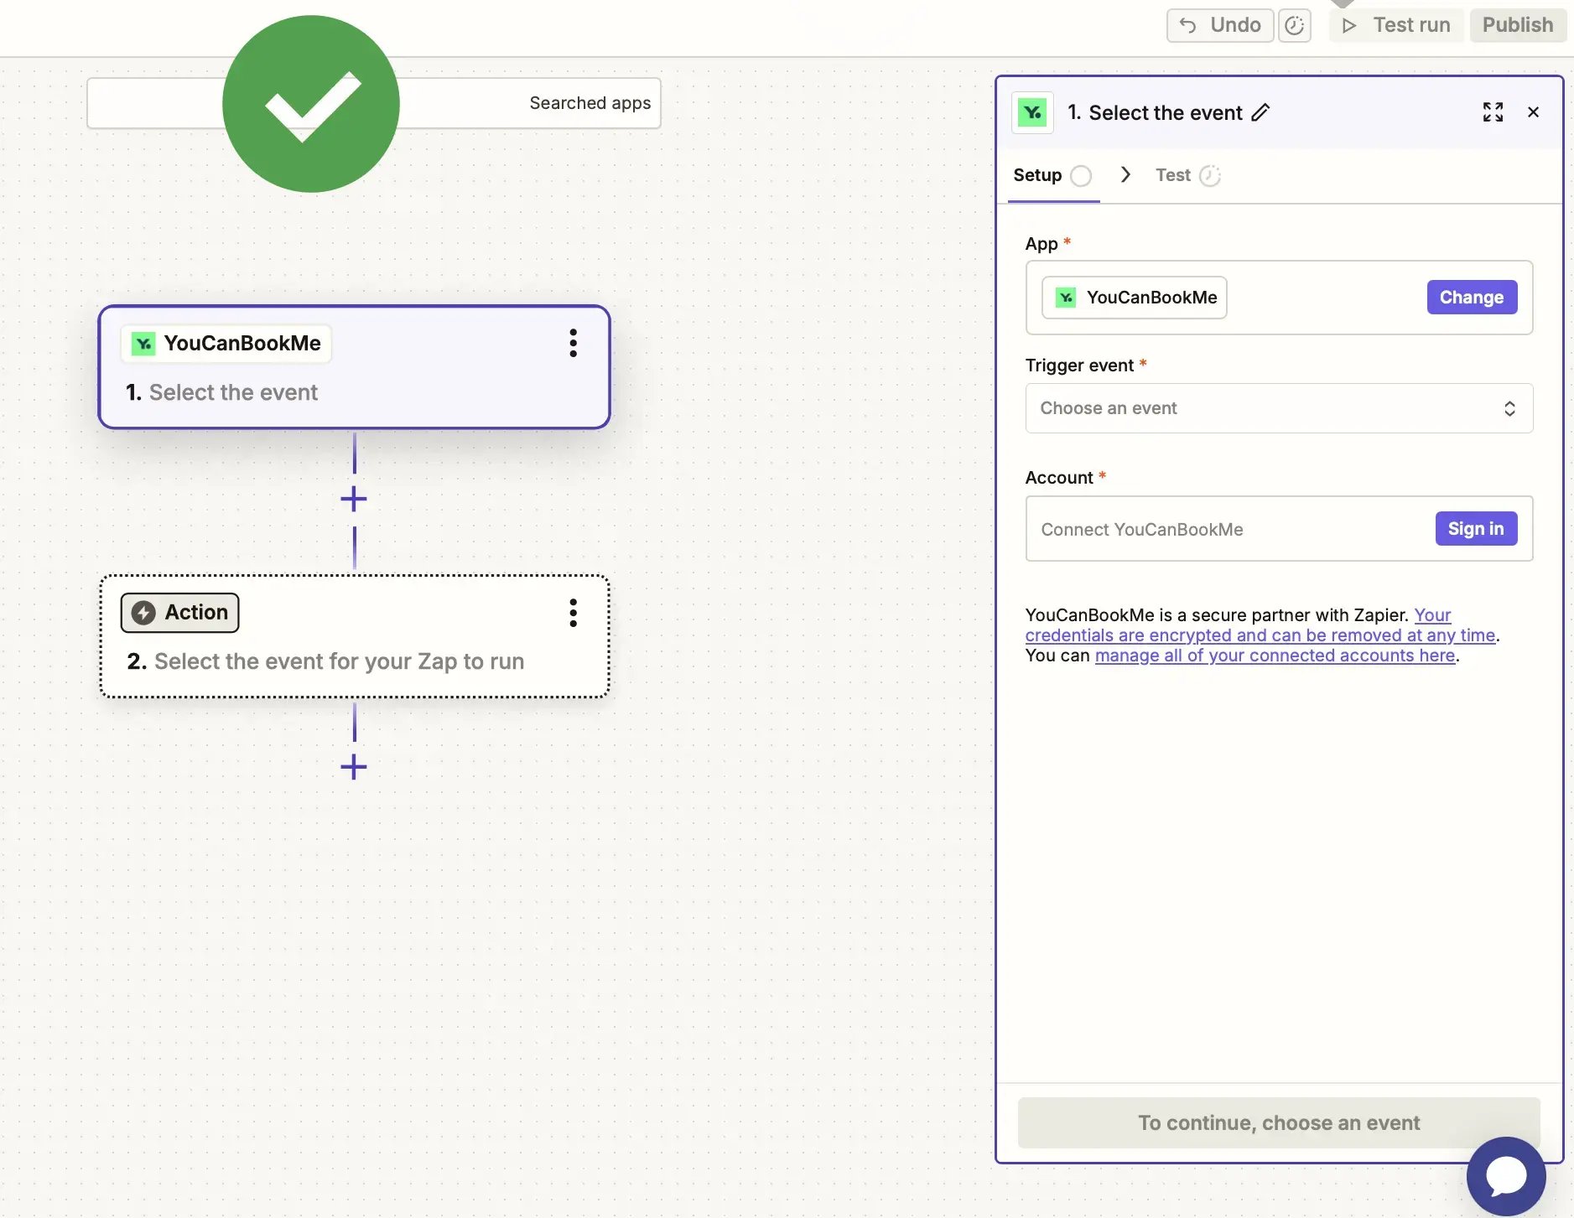1574x1218 pixels.
Task: Select the YouCanBookMe trigger step card
Action: pyautogui.click(x=354, y=391)
